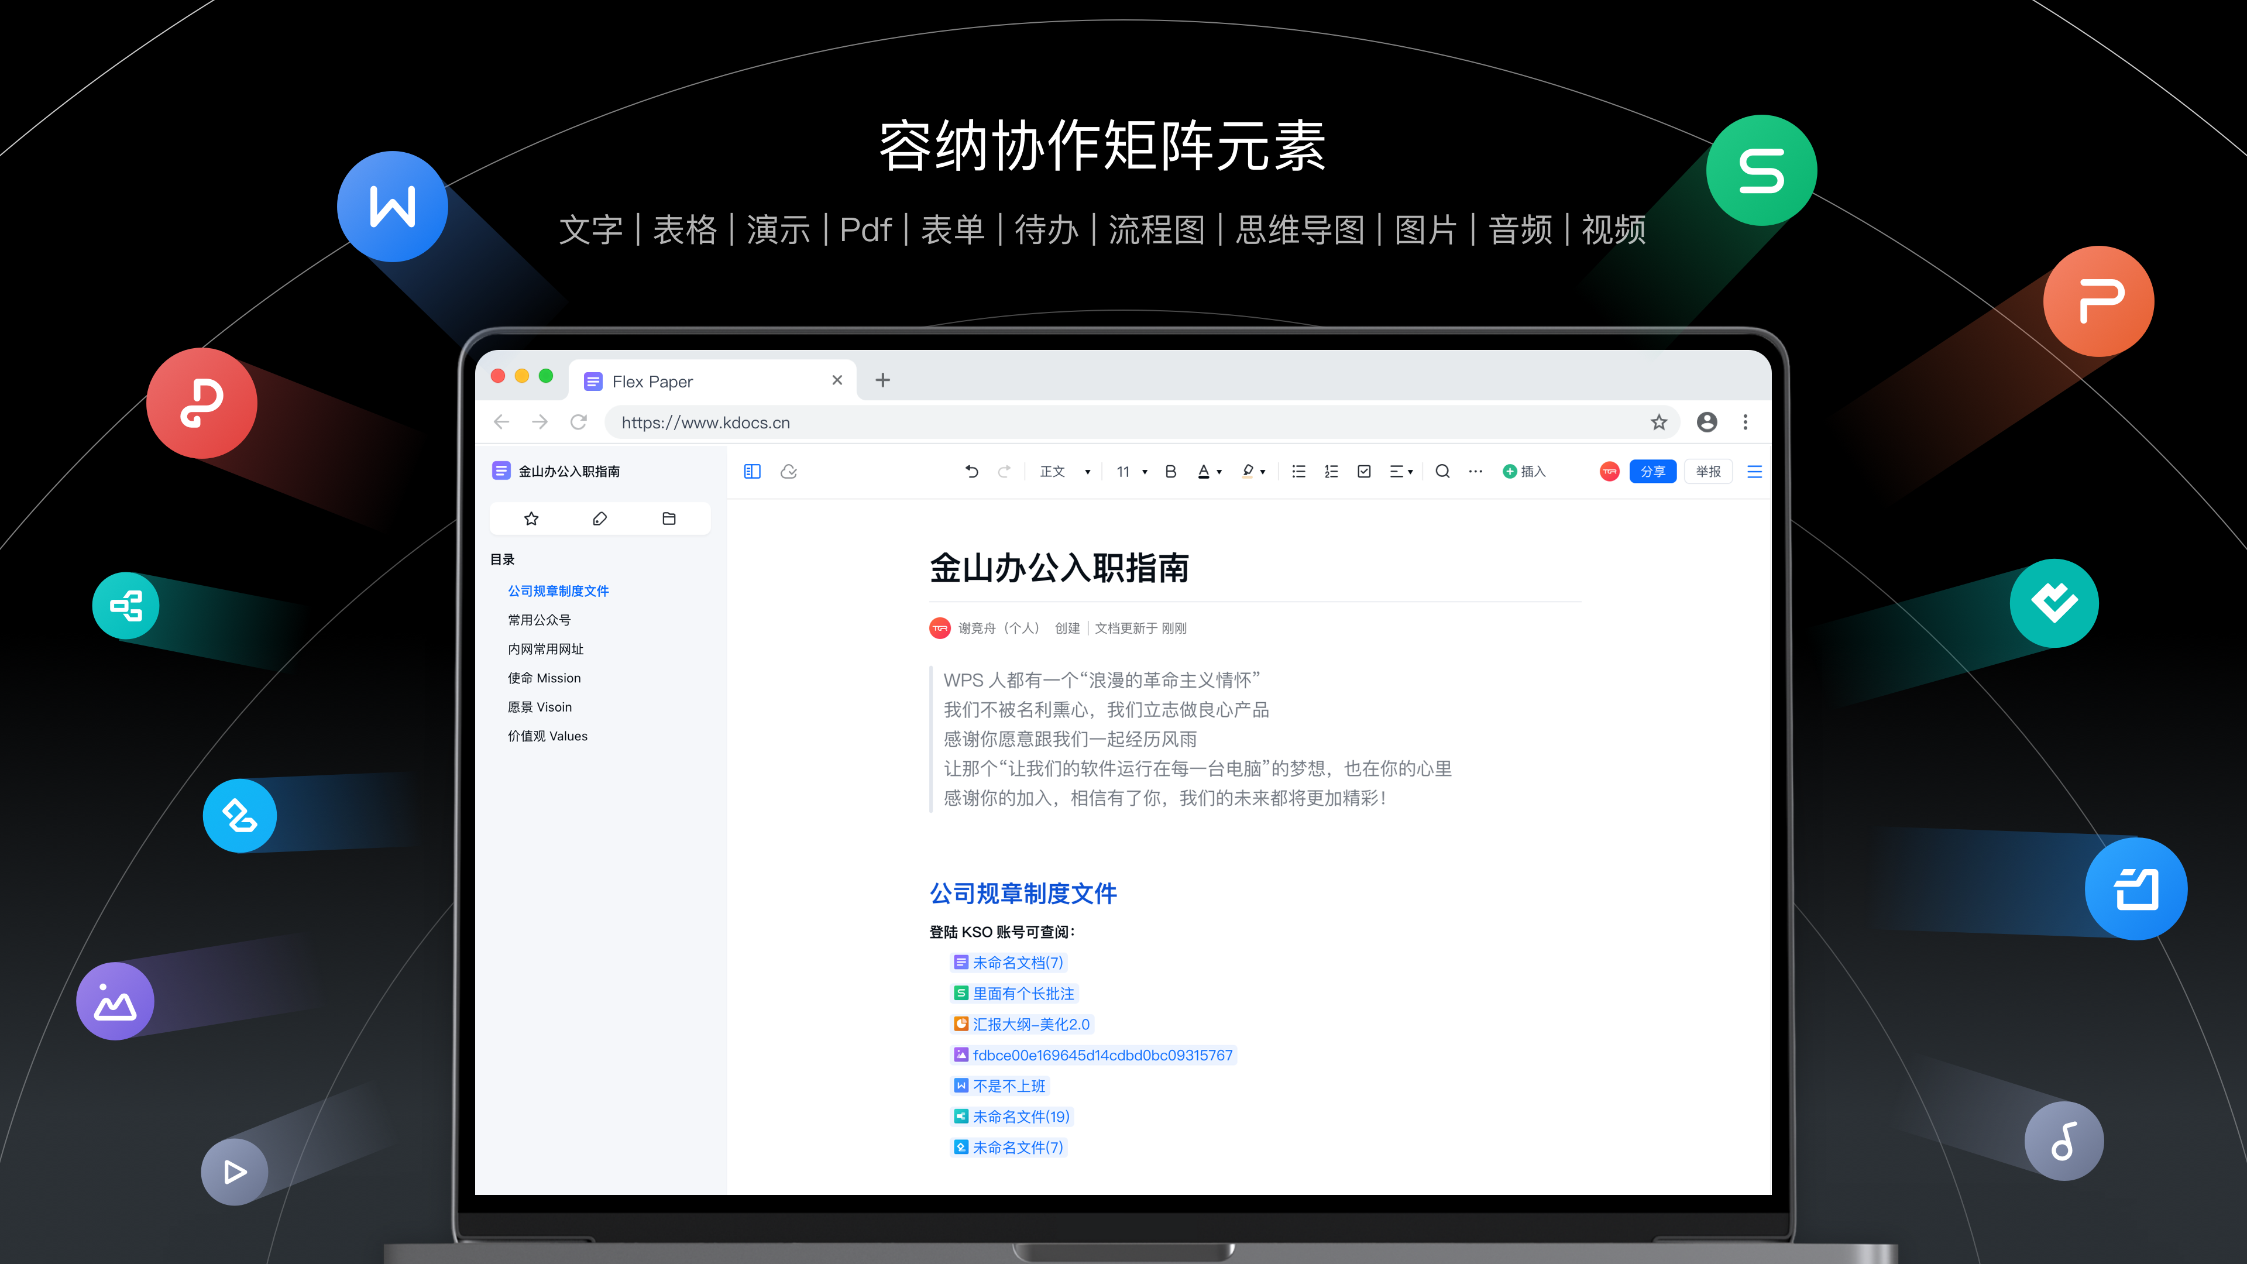This screenshot has height=1264, width=2247.
Task: Go forward in the browser
Action: [540, 422]
